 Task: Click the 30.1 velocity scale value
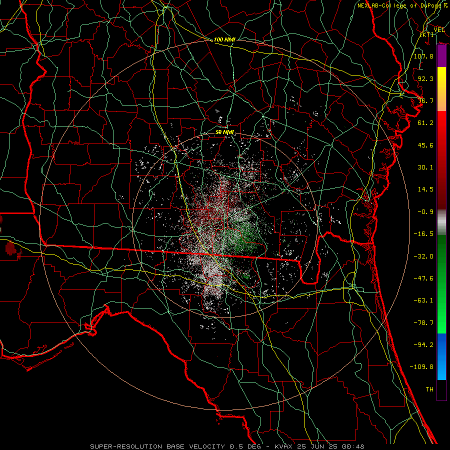[425, 167]
